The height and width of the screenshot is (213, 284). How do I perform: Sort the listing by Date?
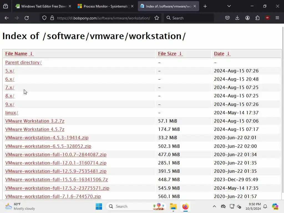[x=222, y=54]
